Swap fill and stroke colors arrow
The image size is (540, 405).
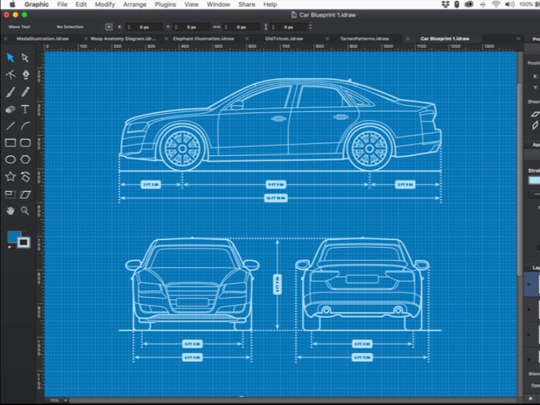(27, 232)
